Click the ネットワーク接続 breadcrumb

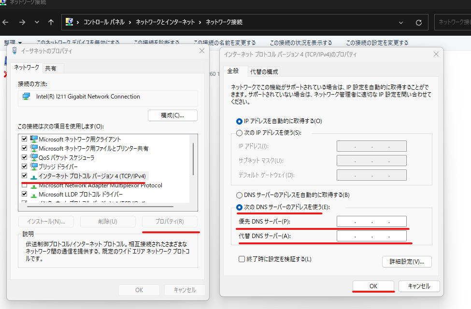click(224, 22)
